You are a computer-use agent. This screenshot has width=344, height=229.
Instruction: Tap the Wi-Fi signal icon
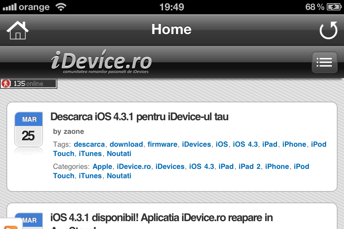point(61,7)
